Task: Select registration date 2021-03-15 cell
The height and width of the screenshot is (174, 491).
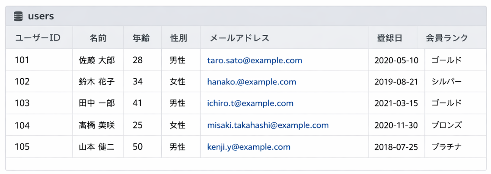Action: click(x=396, y=103)
